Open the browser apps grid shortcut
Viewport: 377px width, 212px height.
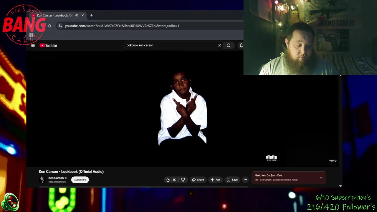(31, 35)
